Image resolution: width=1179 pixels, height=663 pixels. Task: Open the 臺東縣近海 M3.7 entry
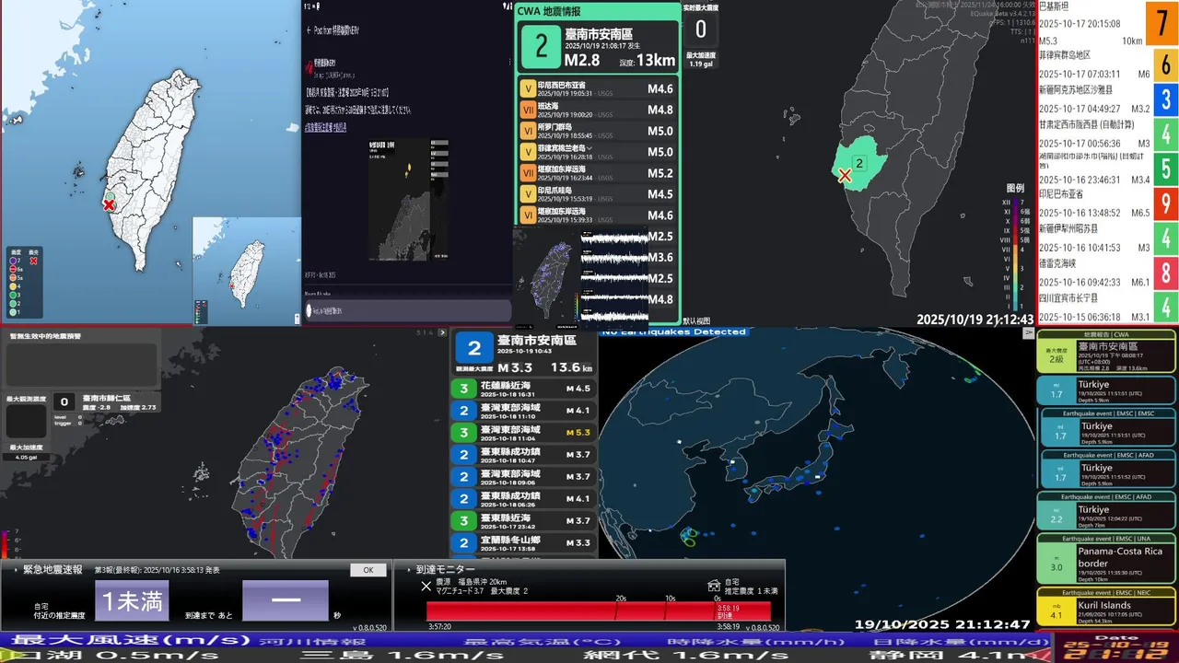point(523,520)
